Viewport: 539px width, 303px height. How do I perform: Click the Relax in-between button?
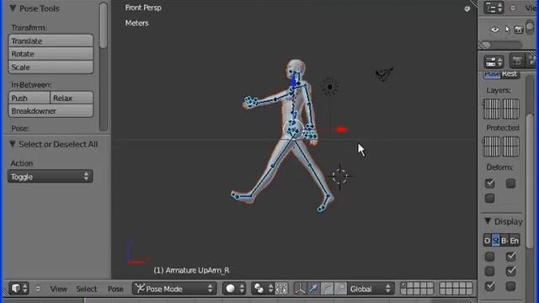point(72,98)
